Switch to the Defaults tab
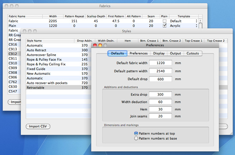 (x=117, y=53)
